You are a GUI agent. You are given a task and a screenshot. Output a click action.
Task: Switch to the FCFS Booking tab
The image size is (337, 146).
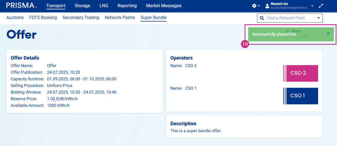click(43, 18)
